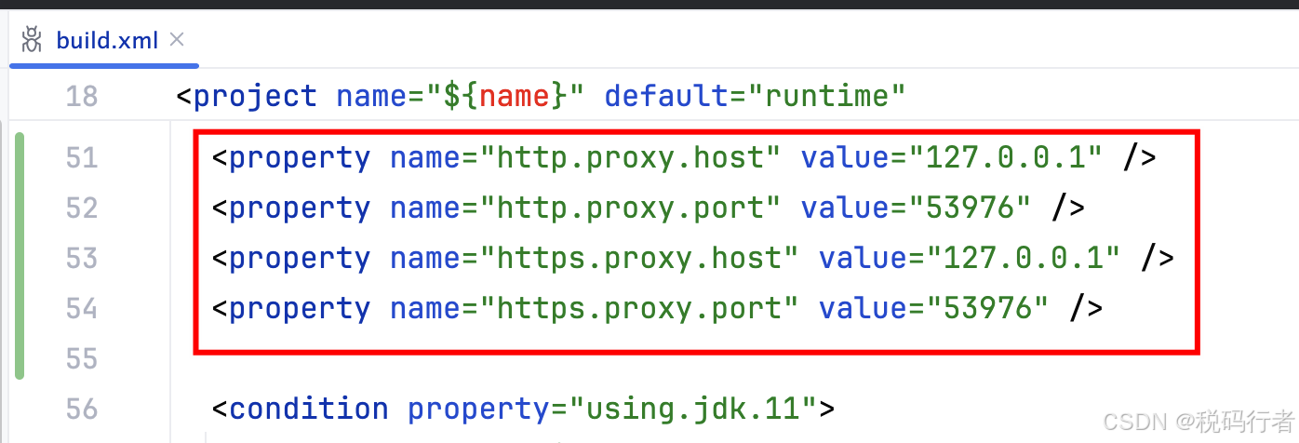1299x443 pixels.
Task: Click the property tag keyword on line 51
Action: pyautogui.click(x=300, y=158)
